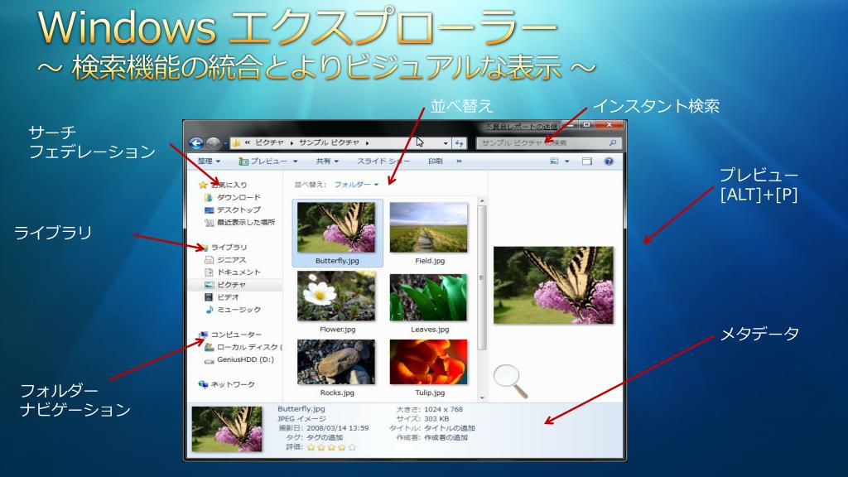Image resolution: width=848 pixels, height=477 pixels.
Task: Click the fifth rating star
Action: [x=352, y=447]
